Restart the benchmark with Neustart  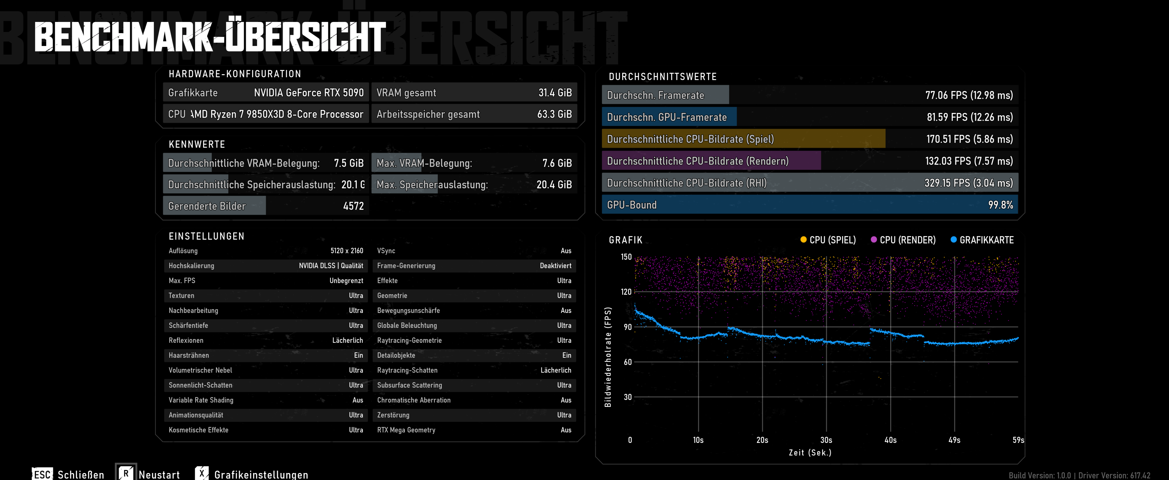(x=159, y=475)
